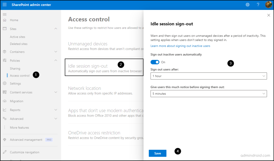This screenshot has width=274, height=161.
Task: Expand the Containers section chevron
Action: 56,52
